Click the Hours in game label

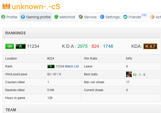15,98
